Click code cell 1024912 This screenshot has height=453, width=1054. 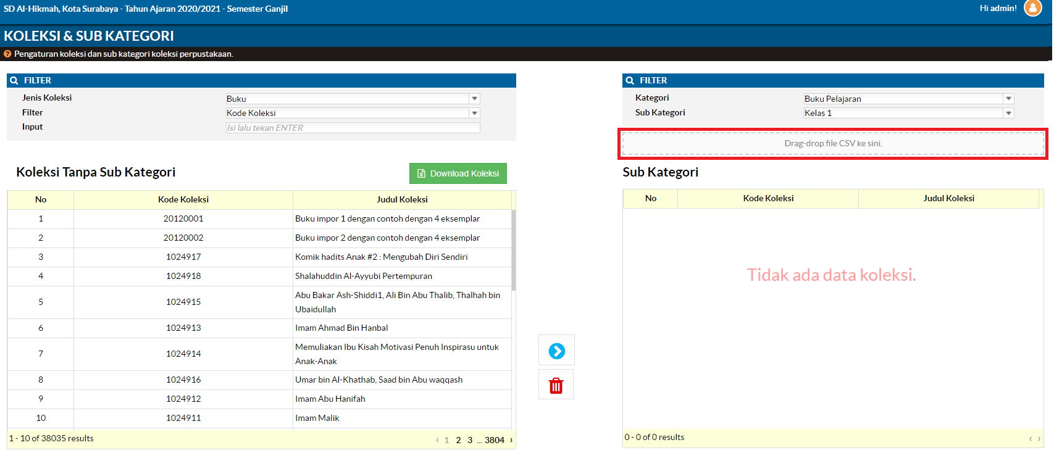pos(183,399)
